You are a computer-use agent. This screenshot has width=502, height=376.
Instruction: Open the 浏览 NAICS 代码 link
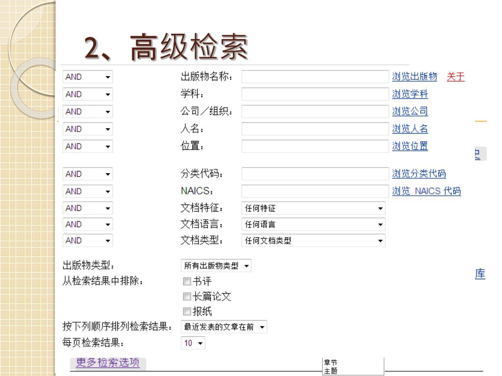pyautogui.click(x=427, y=191)
